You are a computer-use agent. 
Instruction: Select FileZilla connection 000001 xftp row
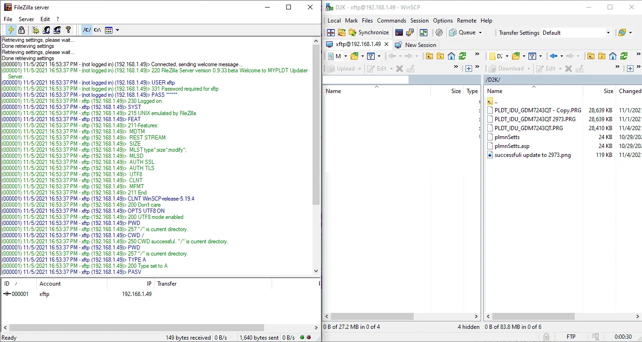tap(78, 294)
